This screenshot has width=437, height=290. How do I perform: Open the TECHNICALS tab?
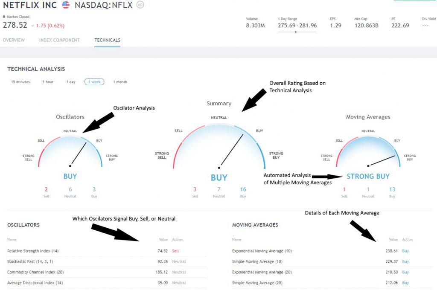coord(107,40)
